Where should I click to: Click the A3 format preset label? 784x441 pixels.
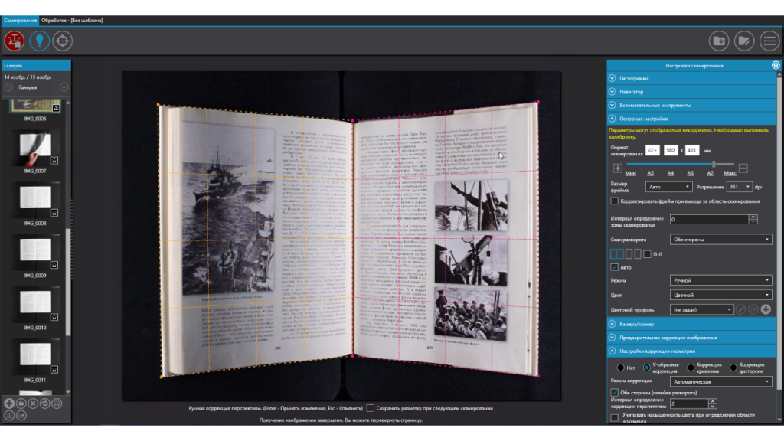click(x=691, y=173)
